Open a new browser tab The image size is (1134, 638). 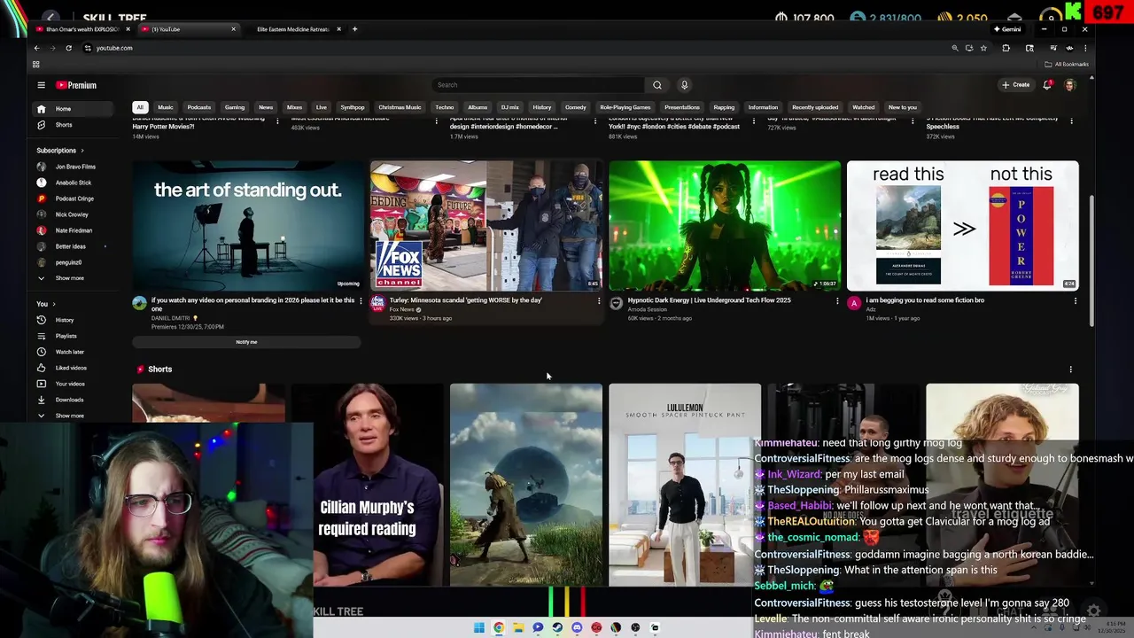(x=354, y=29)
